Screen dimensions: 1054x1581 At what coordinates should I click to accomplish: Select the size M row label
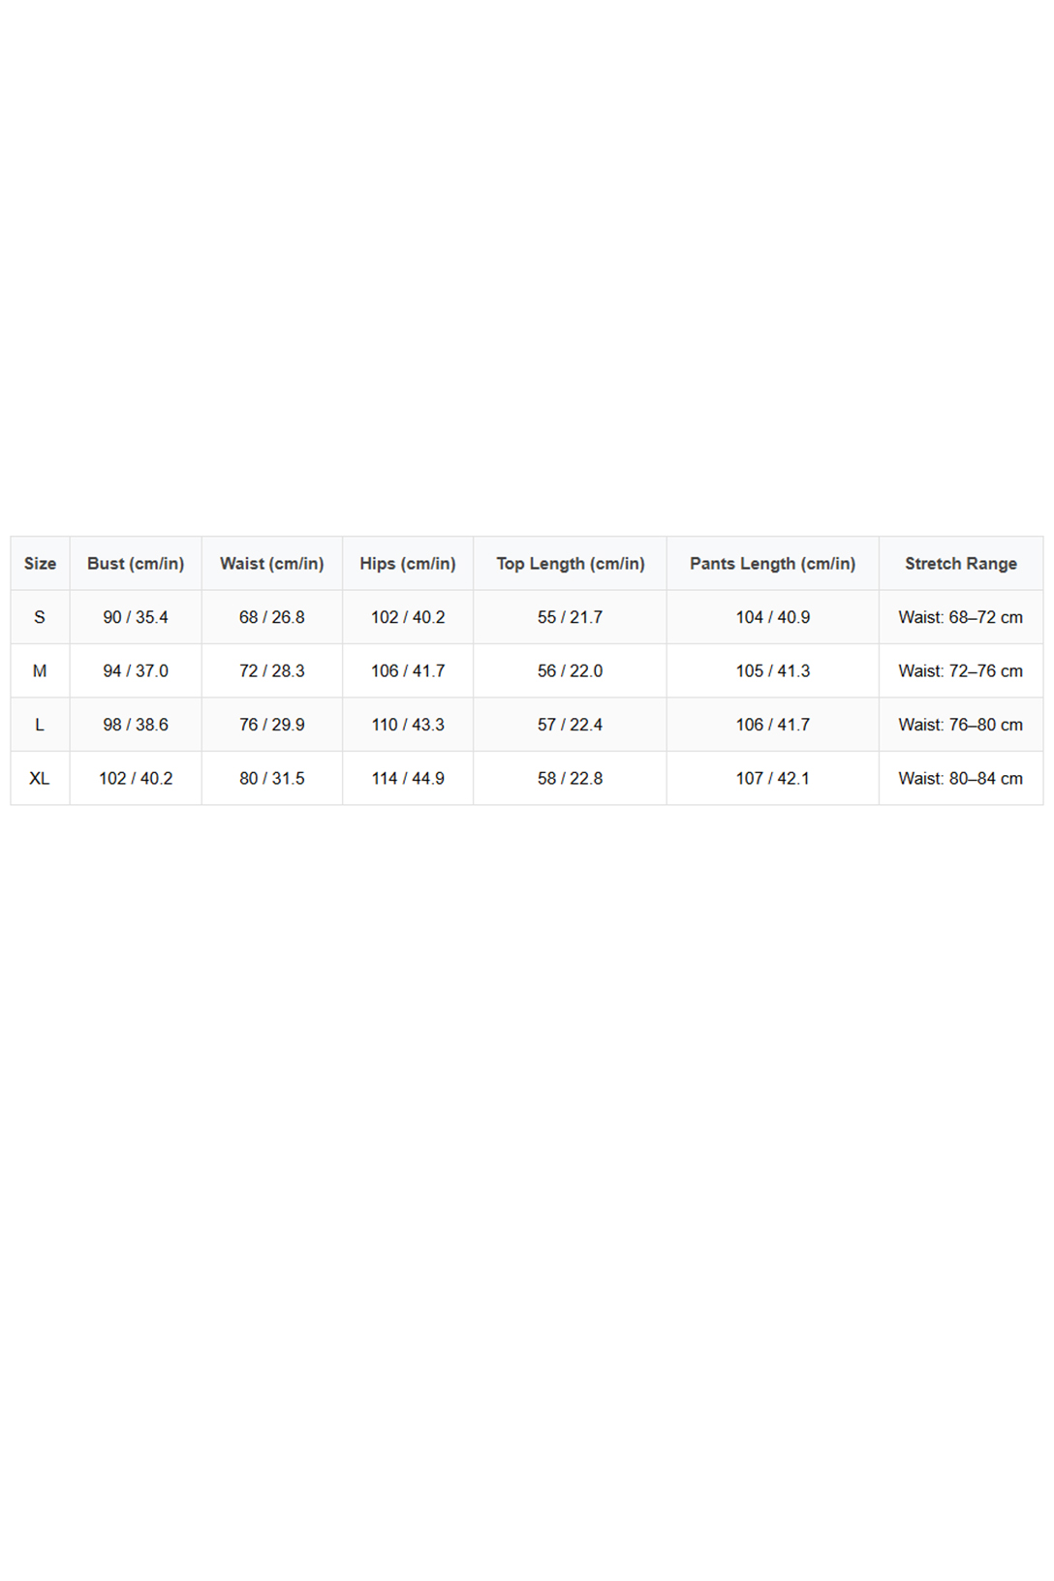click(x=40, y=671)
